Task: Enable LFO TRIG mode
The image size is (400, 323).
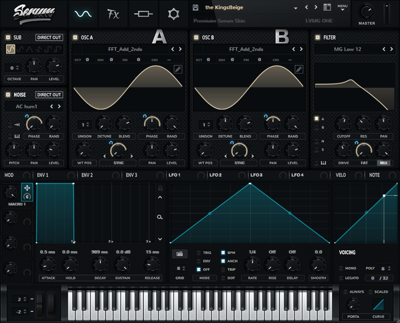Action: pyautogui.click(x=199, y=253)
